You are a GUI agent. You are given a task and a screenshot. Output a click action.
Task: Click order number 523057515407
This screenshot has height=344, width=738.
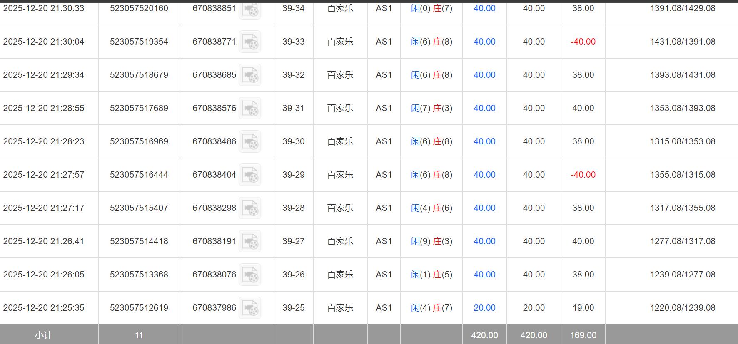point(139,208)
